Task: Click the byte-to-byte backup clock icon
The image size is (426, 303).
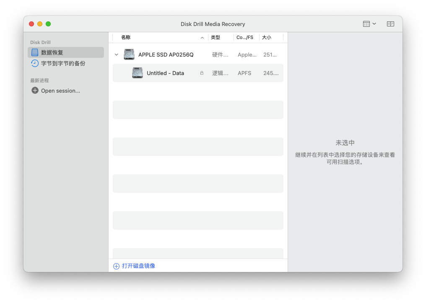Action: 35,63
